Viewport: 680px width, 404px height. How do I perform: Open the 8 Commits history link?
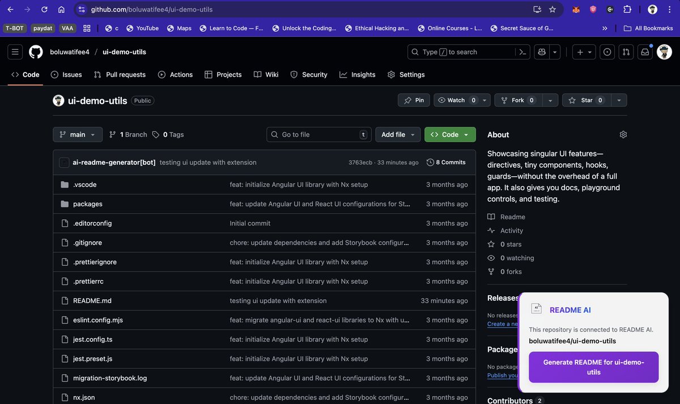click(x=446, y=163)
